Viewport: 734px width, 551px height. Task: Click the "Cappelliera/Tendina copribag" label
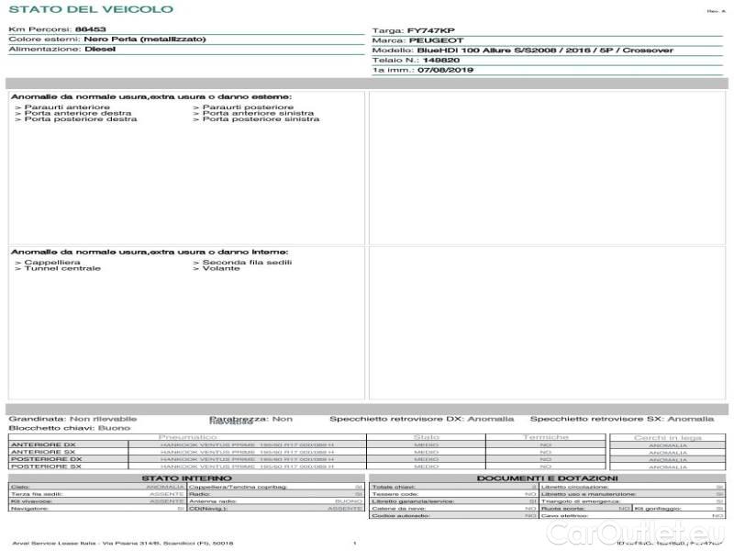coord(238,488)
